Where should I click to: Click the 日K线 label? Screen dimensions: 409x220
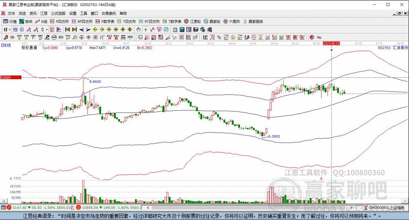coord(6,45)
